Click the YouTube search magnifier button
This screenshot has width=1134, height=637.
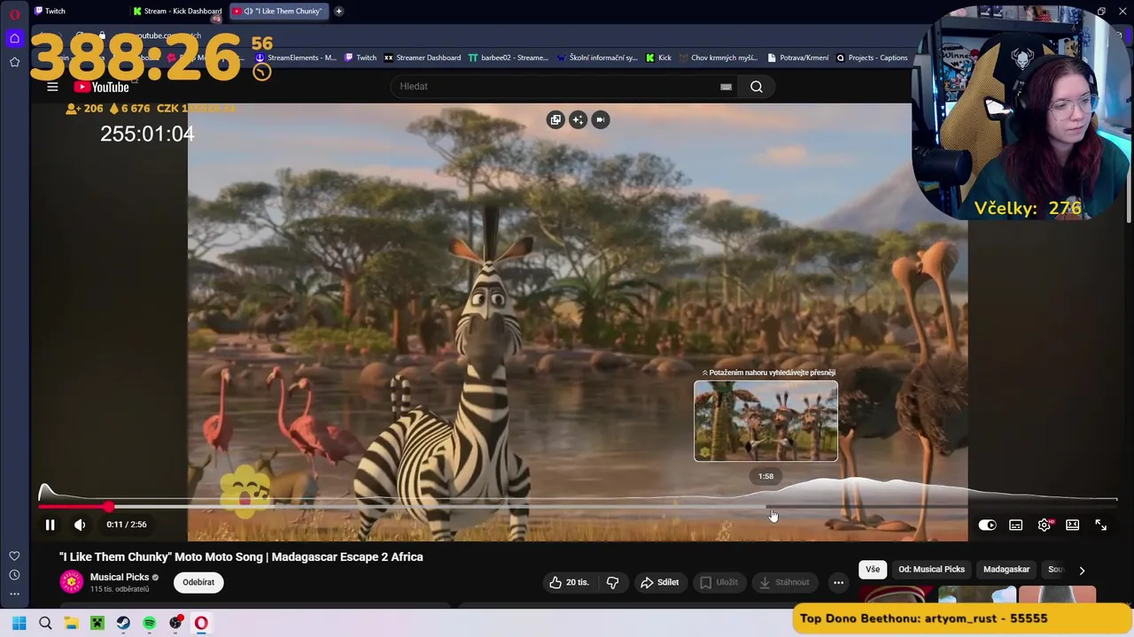[757, 86]
